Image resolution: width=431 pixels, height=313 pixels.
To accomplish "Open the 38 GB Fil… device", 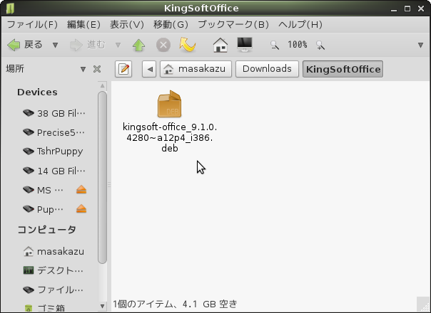I will pyautogui.click(x=54, y=113).
